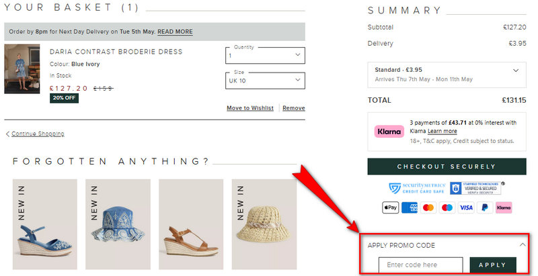Open the denim bucket hat thumbnail

click(118, 224)
